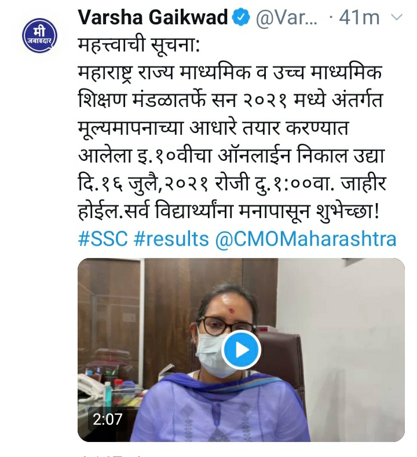Expand the tweet options chevron
The width and height of the screenshot is (417, 457).
point(396,18)
